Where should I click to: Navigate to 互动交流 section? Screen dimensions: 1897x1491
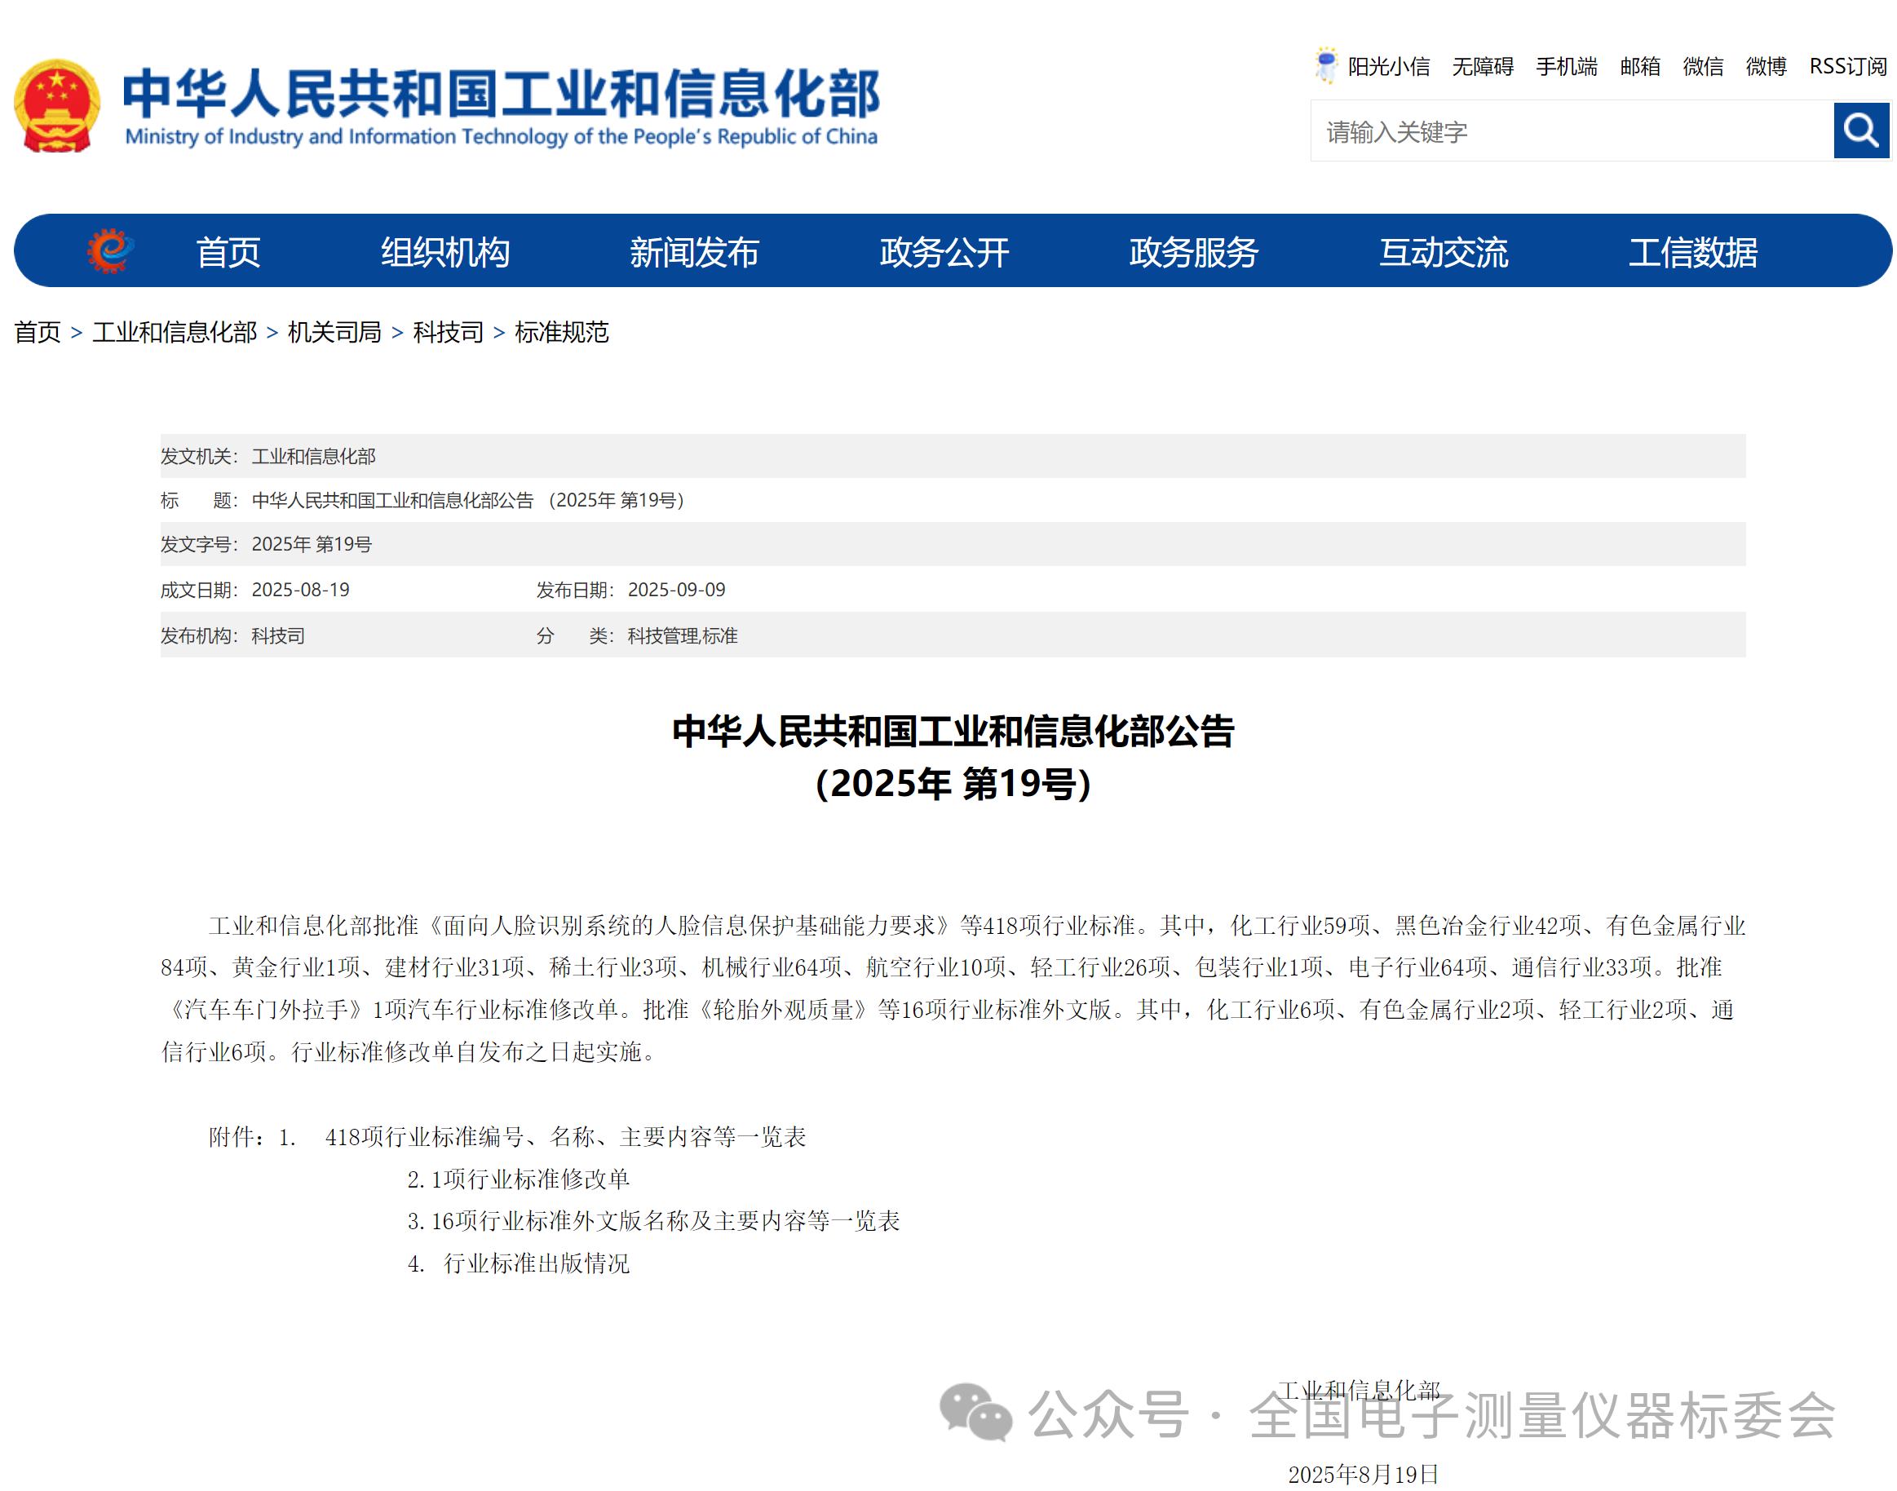[x=1443, y=251]
